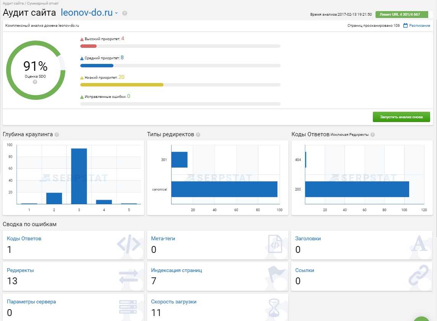Open Индексация страниц error summary
437x321 pixels.
(x=176, y=270)
